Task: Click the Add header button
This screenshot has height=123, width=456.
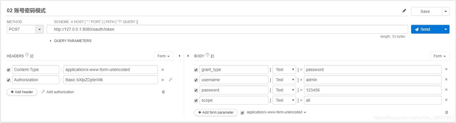Action: [x=22, y=92]
